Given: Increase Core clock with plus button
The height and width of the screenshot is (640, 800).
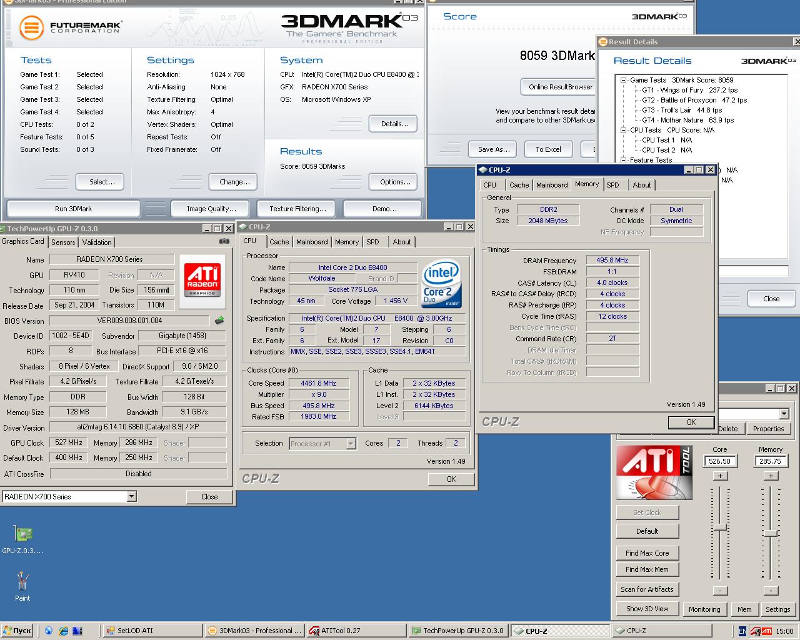Looking at the screenshot, I should point(720,476).
